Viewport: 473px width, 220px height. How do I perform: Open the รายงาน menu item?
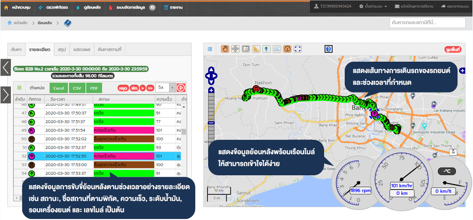[173, 8]
